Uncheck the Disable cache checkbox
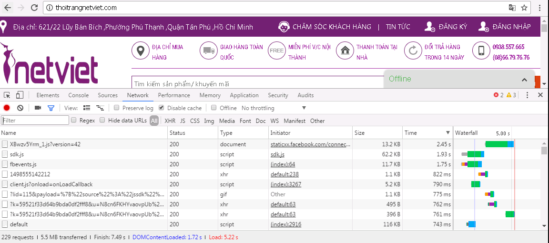 click(162, 108)
